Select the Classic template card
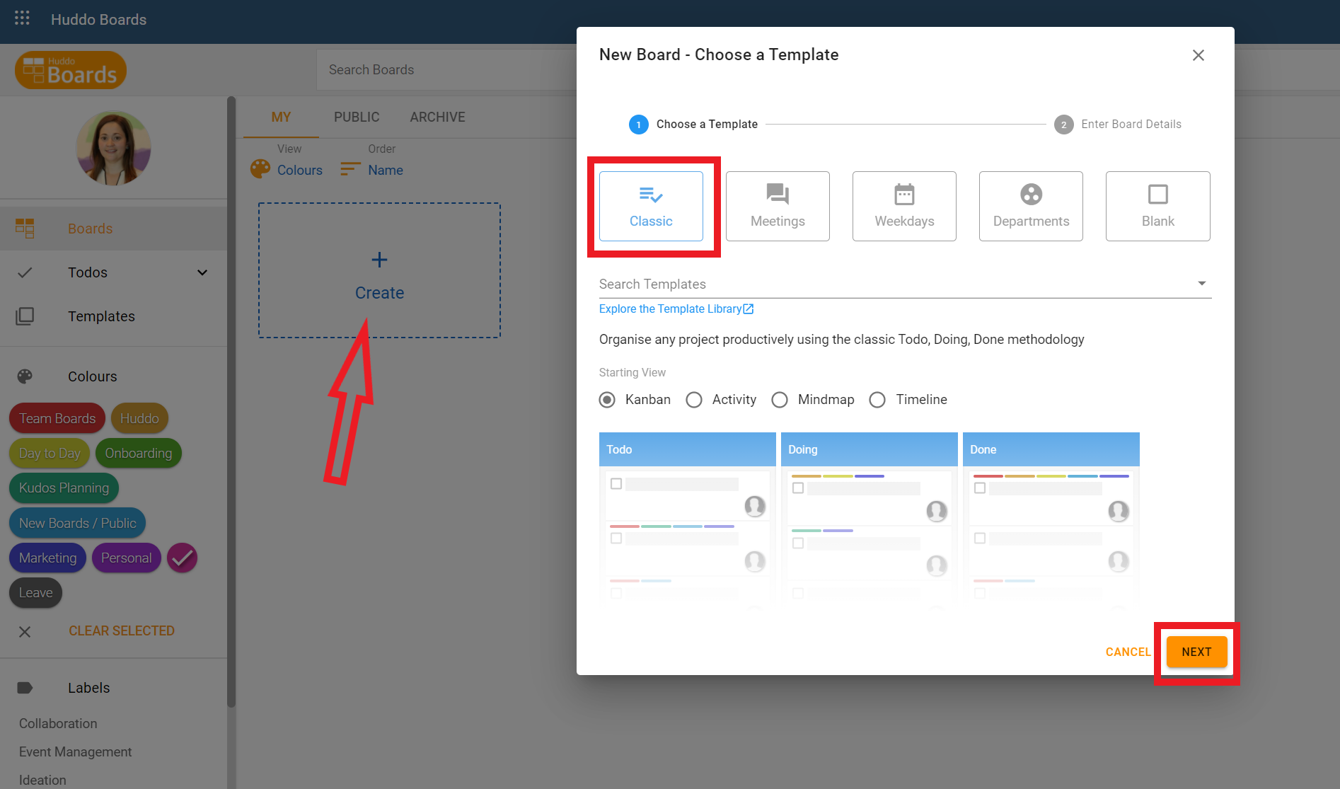This screenshot has height=789, width=1340. pyautogui.click(x=651, y=206)
